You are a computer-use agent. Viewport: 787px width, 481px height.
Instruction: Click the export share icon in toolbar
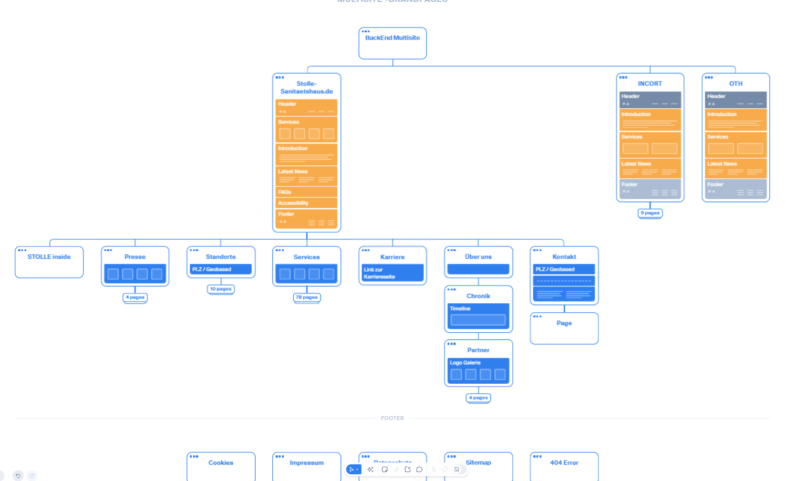click(x=407, y=470)
